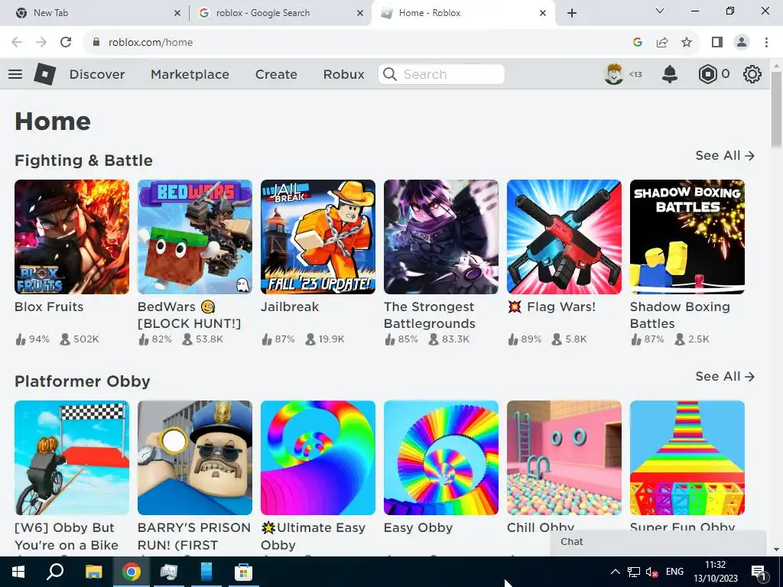Screen dimensions: 783x587
Task: See All Fighting & Battle games
Action: 725,156
